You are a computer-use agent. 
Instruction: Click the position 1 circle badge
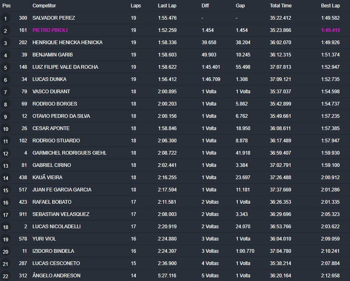pos(5,18)
